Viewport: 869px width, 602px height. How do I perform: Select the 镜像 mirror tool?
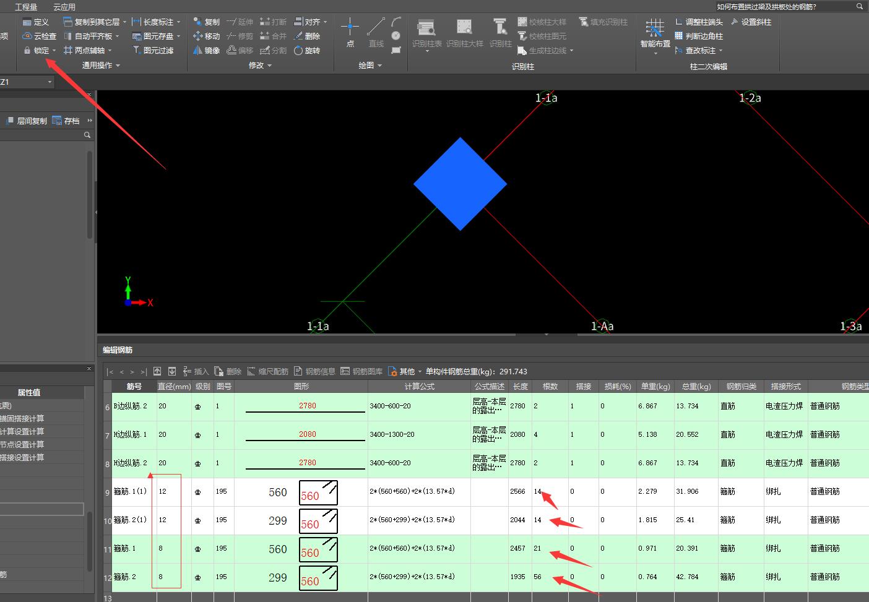pos(206,51)
